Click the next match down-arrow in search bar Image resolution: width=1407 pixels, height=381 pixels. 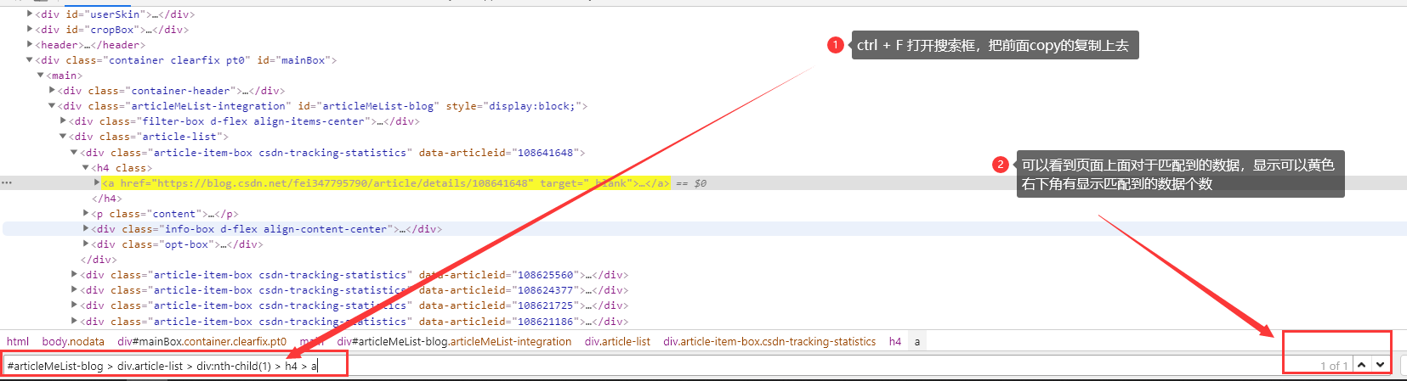[x=1380, y=364]
